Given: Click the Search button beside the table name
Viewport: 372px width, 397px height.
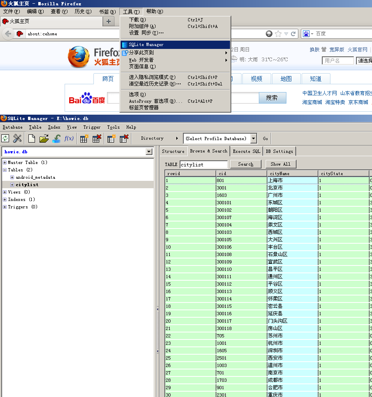Looking at the screenshot, I should coord(245,164).
